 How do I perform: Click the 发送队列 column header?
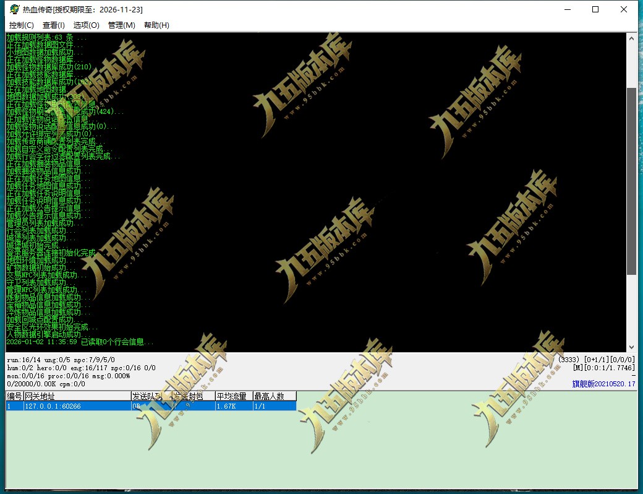click(151, 396)
